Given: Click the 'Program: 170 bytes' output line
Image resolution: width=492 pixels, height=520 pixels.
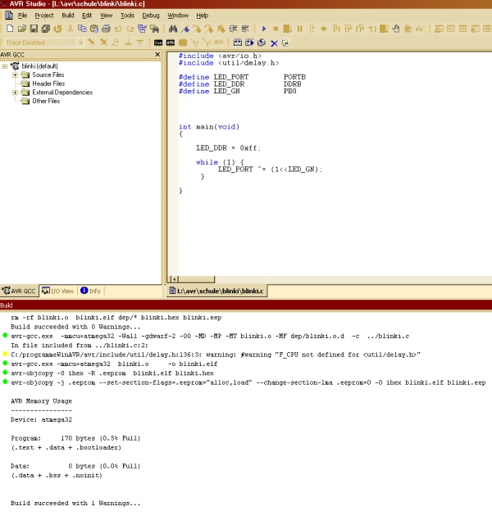Looking at the screenshot, I should point(75,438).
